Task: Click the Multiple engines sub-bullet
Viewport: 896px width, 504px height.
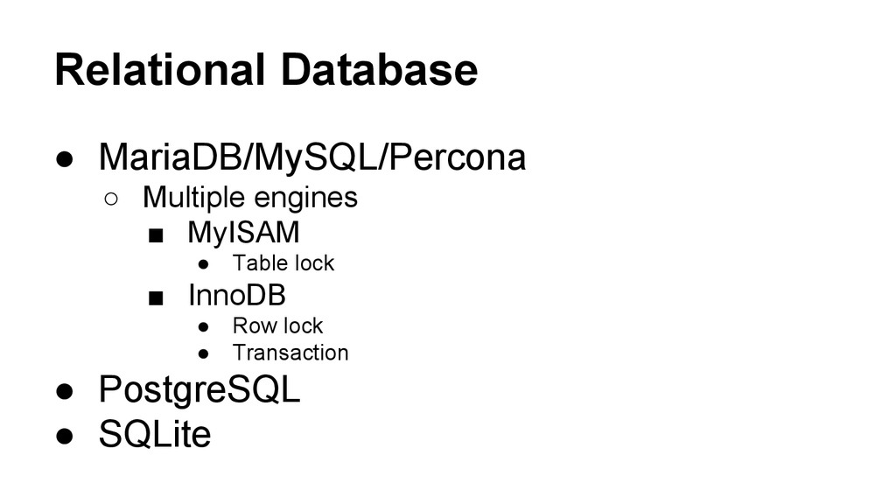Action: coord(250,198)
